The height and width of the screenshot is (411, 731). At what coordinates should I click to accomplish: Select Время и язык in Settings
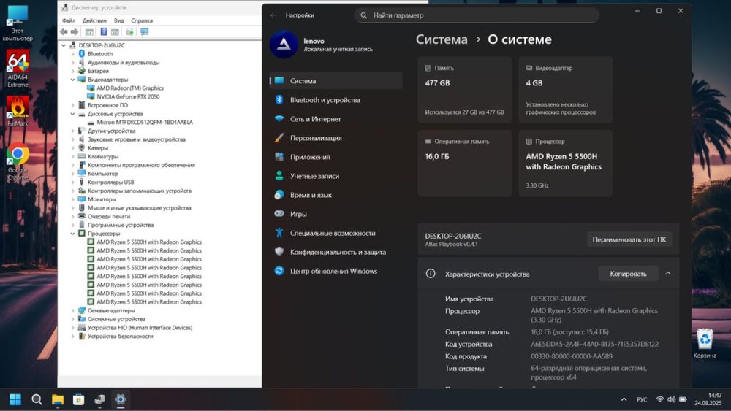pyautogui.click(x=336, y=195)
